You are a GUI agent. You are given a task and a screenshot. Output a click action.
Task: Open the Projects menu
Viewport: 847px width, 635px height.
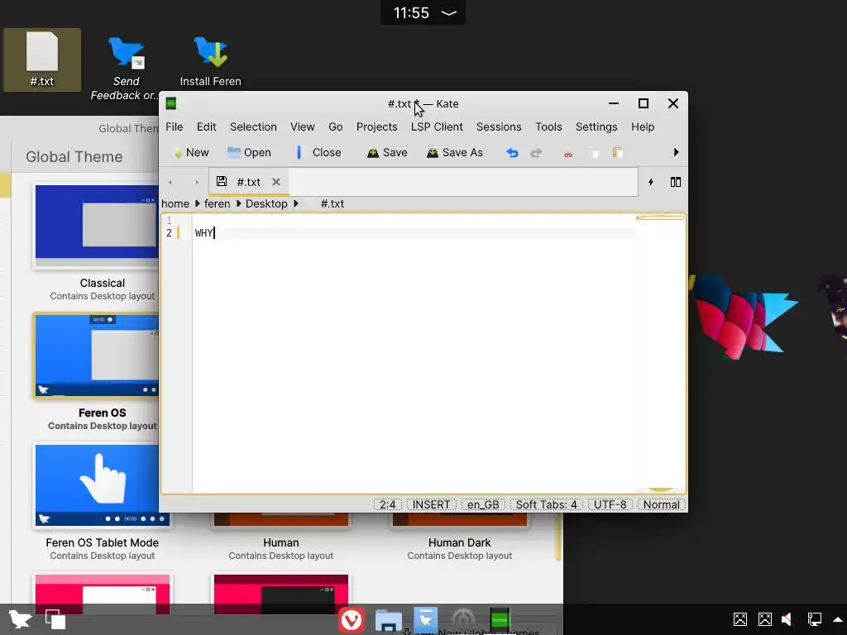tap(376, 127)
